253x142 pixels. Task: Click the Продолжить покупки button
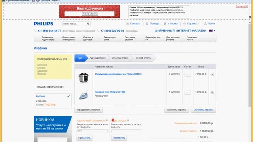point(89,110)
